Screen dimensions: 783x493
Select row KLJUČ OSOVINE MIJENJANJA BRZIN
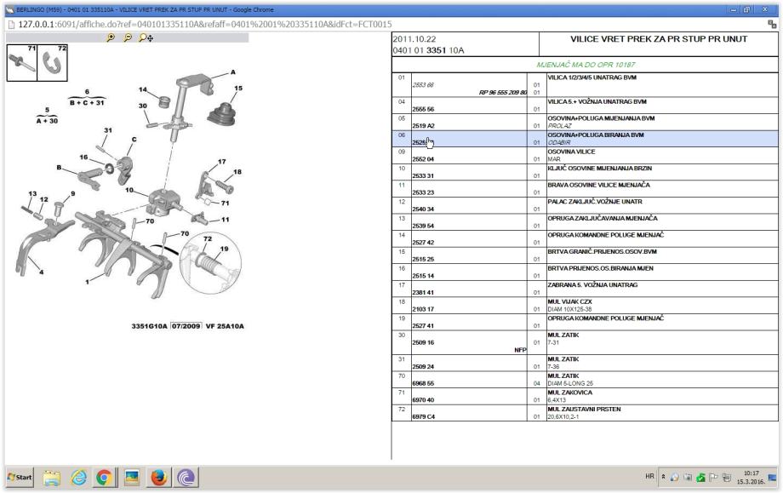[585, 172]
